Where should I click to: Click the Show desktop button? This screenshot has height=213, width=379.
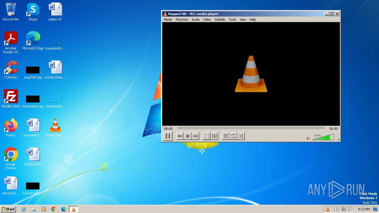click(x=375, y=209)
